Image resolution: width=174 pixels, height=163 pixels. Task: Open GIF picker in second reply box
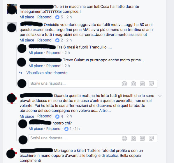pyautogui.click(x=142, y=138)
